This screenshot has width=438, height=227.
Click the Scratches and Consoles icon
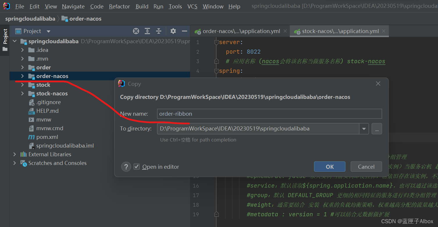pyautogui.click(x=24, y=163)
